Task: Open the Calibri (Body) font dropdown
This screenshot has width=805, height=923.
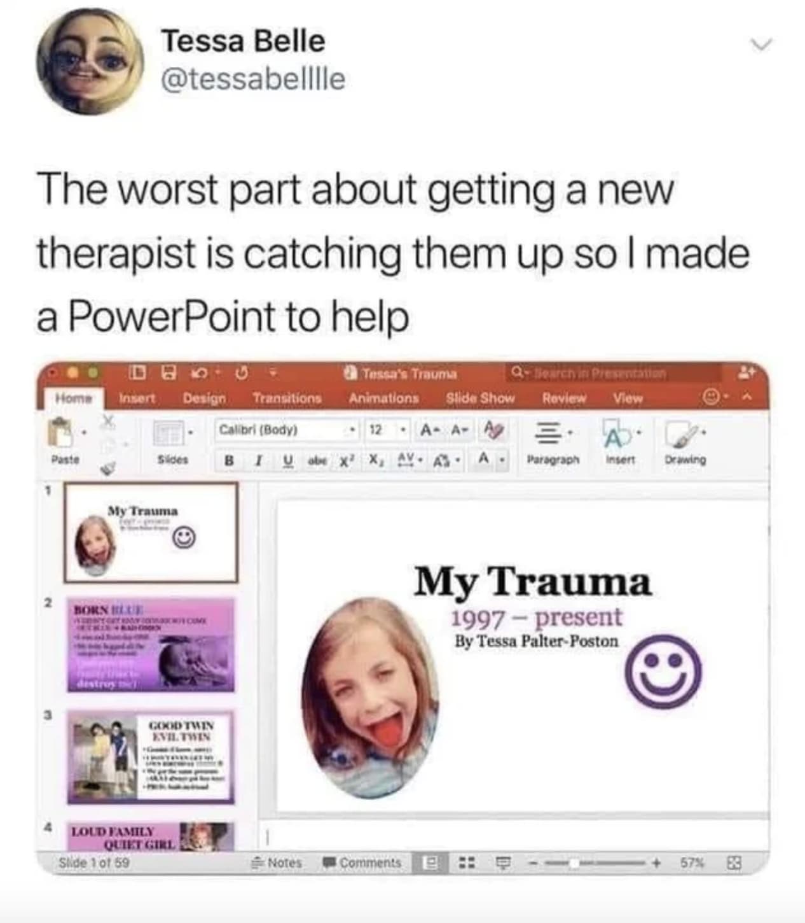Action: pyautogui.click(x=287, y=430)
